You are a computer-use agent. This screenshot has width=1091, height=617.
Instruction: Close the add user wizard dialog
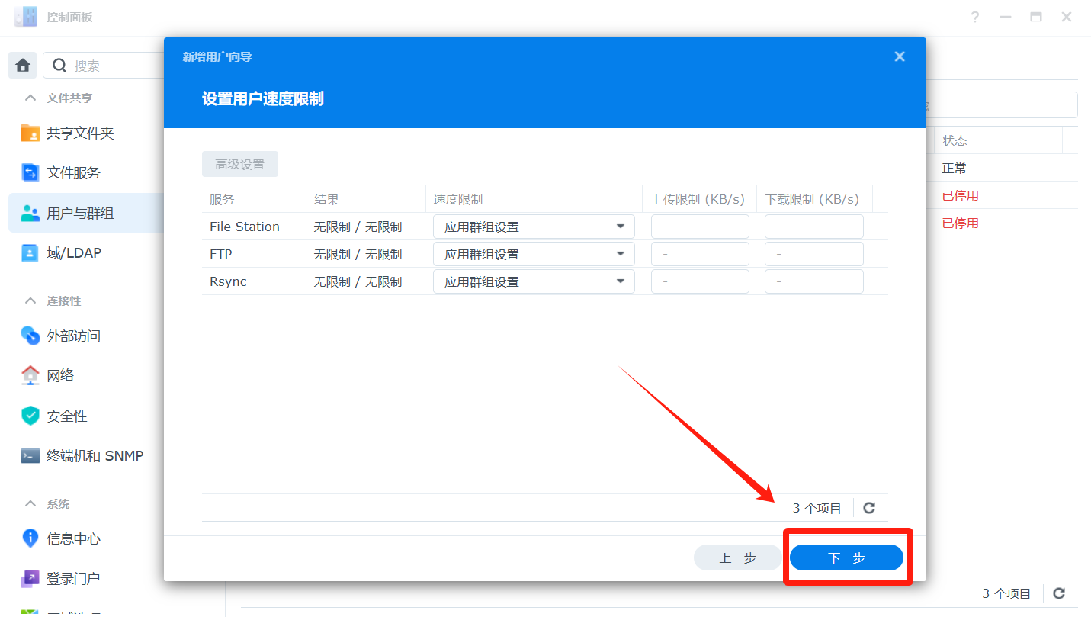pyautogui.click(x=900, y=56)
